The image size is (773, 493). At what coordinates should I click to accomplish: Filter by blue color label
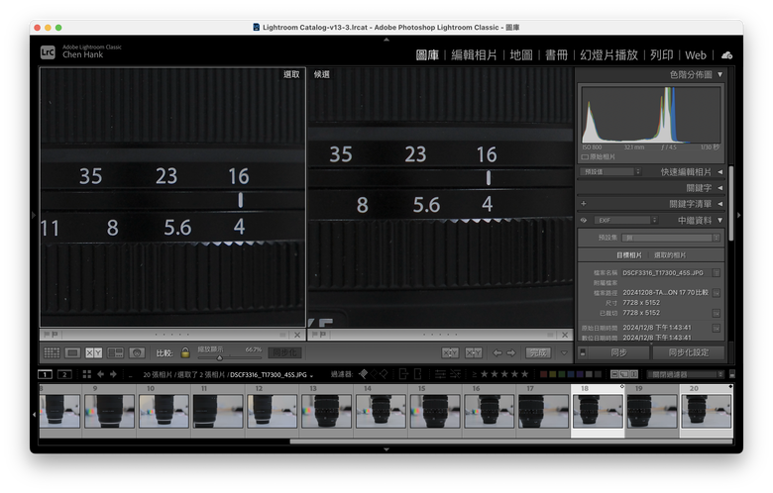(571, 374)
